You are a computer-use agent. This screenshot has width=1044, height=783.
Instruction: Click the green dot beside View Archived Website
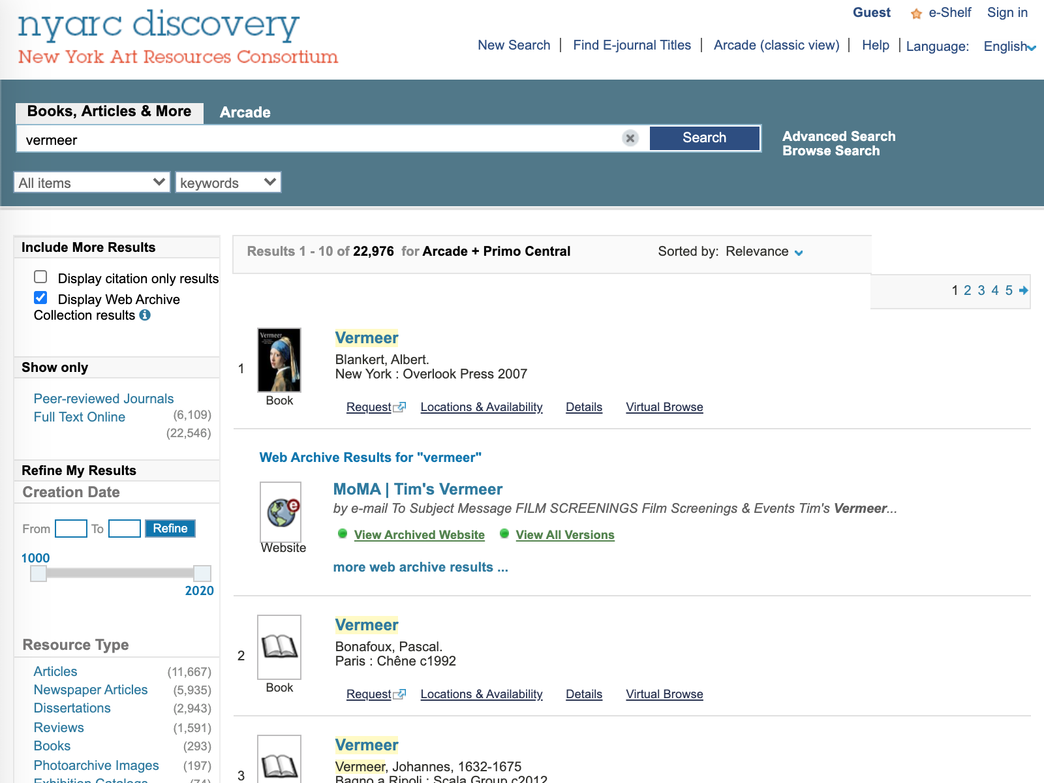click(342, 534)
